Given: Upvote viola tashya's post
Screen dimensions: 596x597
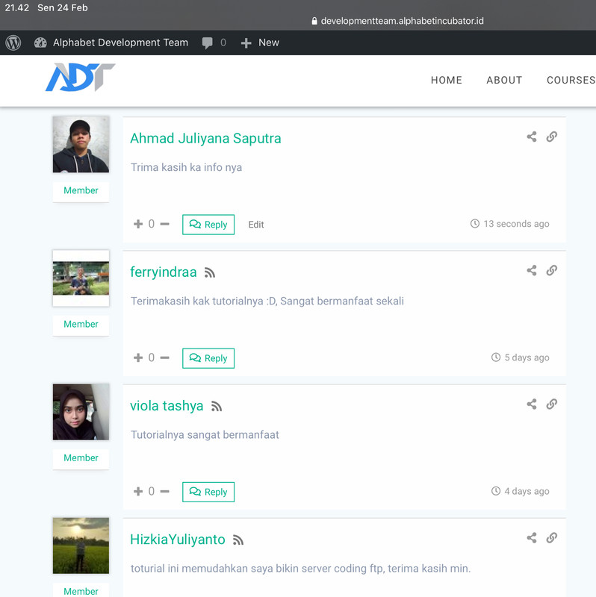Looking at the screenshot, I should (x=138, y=491).
